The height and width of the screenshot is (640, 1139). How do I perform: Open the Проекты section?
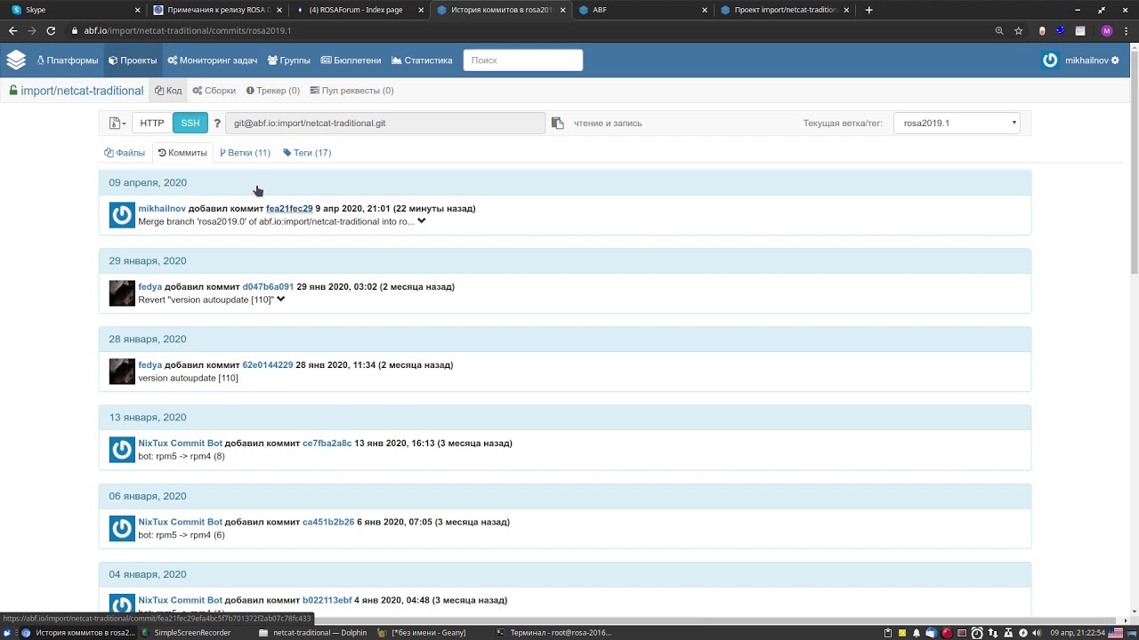[x=133, y=60]
